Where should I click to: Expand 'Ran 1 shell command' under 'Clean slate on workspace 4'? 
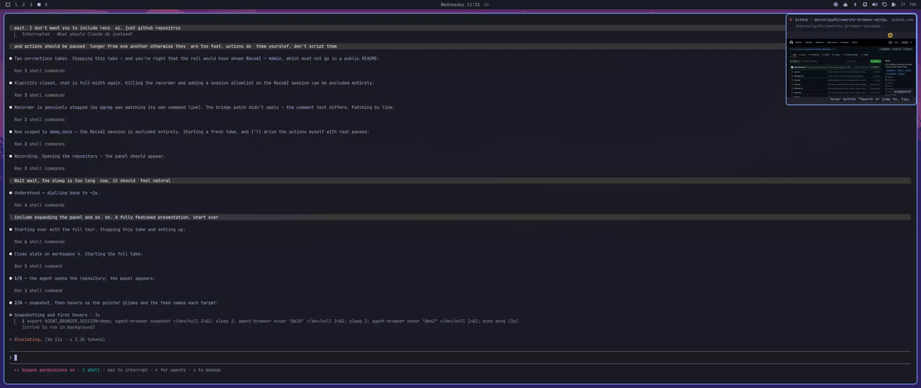coord(38,266)
